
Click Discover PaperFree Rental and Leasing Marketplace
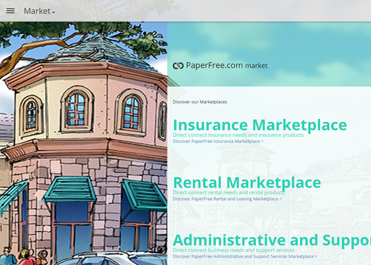[227, 199]
